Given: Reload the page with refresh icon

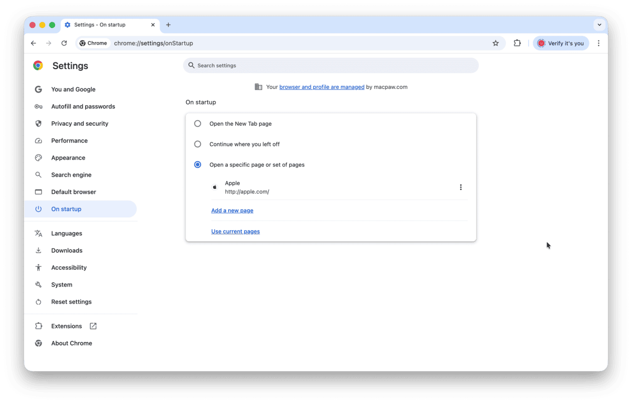Looking at the screenshot, I should tap(64, 43).
